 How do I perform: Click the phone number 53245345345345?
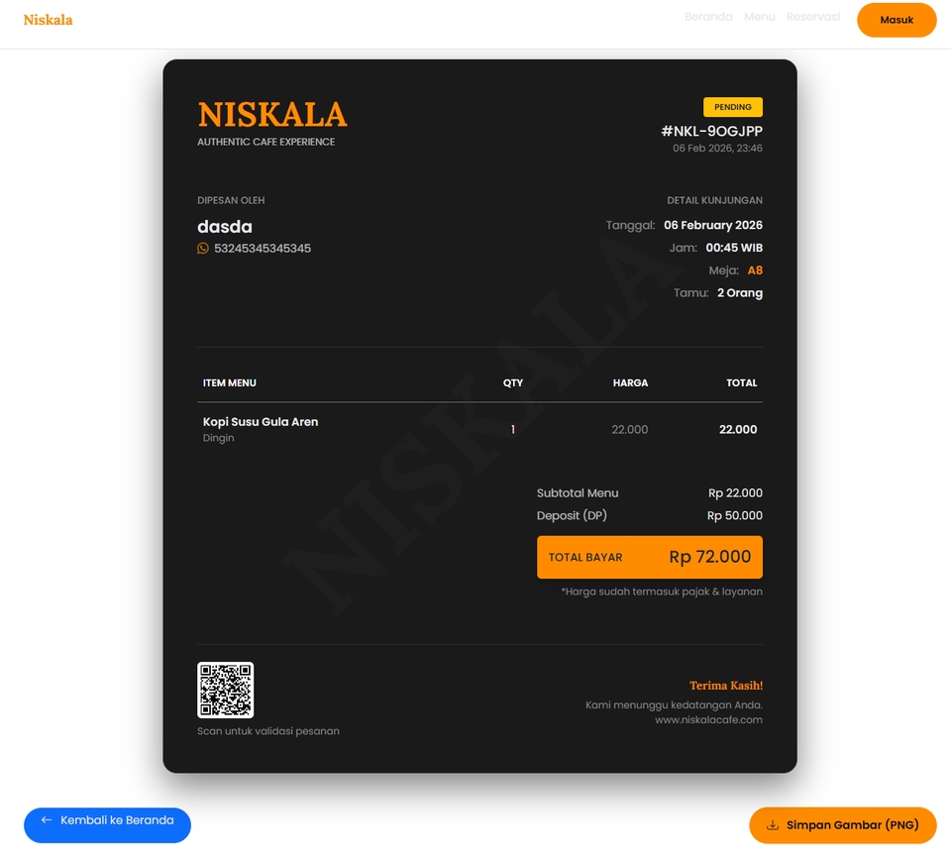[262, 248]
